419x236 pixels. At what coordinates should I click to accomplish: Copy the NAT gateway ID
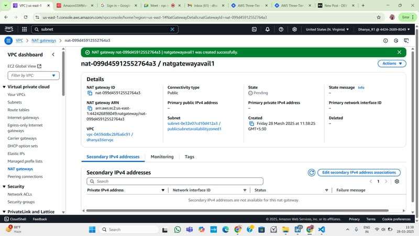(90, 93)
